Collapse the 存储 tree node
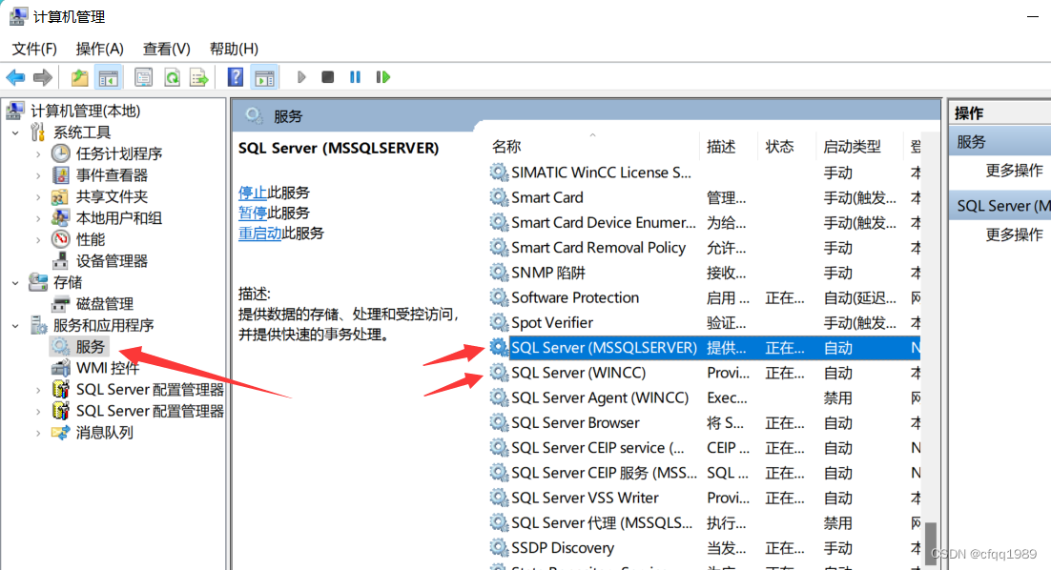Image resolution: width=1051 pixels, height=570 pixels. point(15,283)
